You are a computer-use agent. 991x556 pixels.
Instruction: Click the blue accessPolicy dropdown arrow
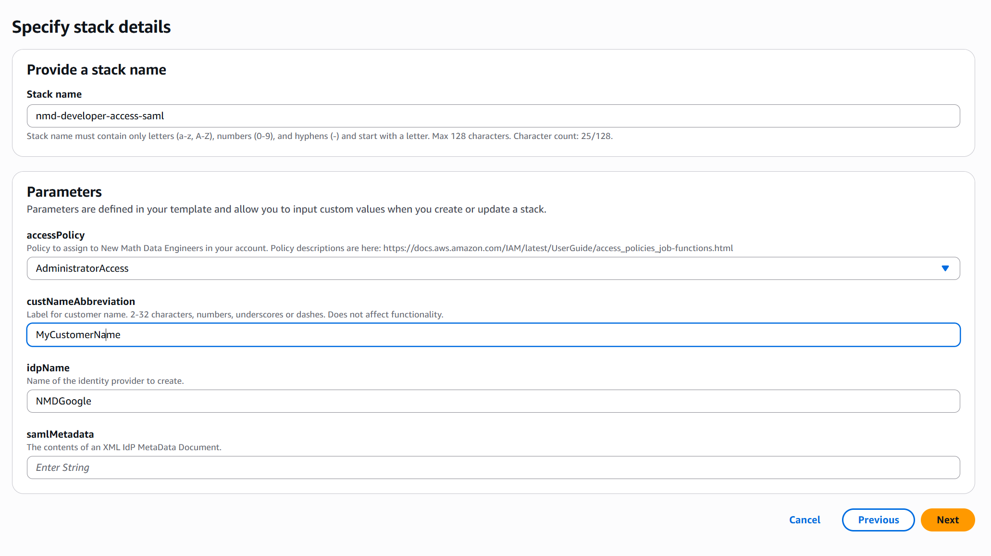[x=945, y=268]
